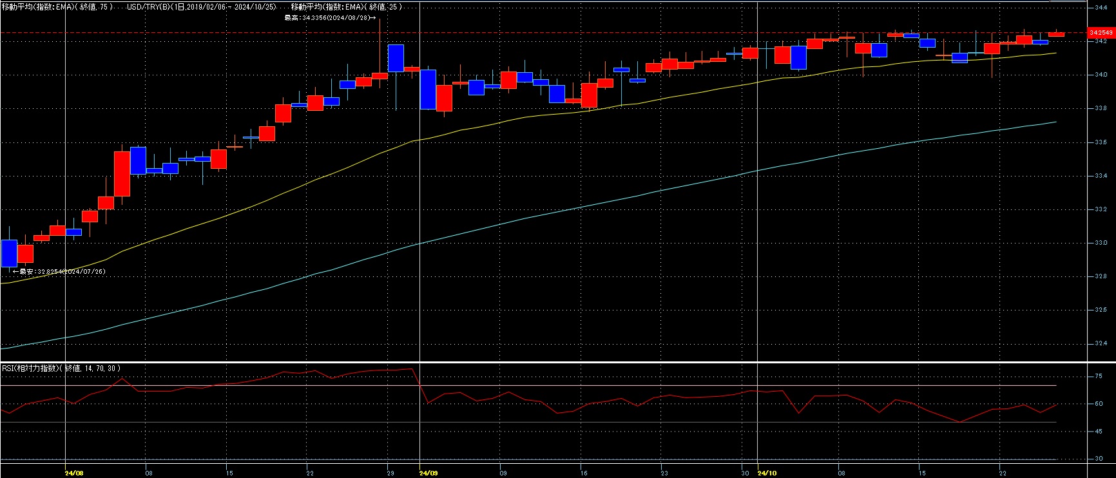Click the 最高 34.3356 high-price annotation
This screenshot has height=478, width=1116.
pyautogui.click(x=330, y=17)
